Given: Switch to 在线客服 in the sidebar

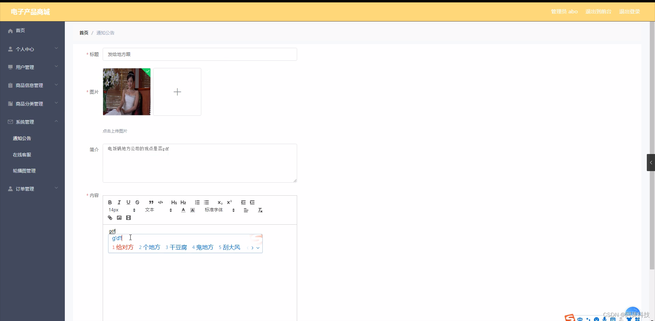Looking at the screenshot, I should pos(21,154).
